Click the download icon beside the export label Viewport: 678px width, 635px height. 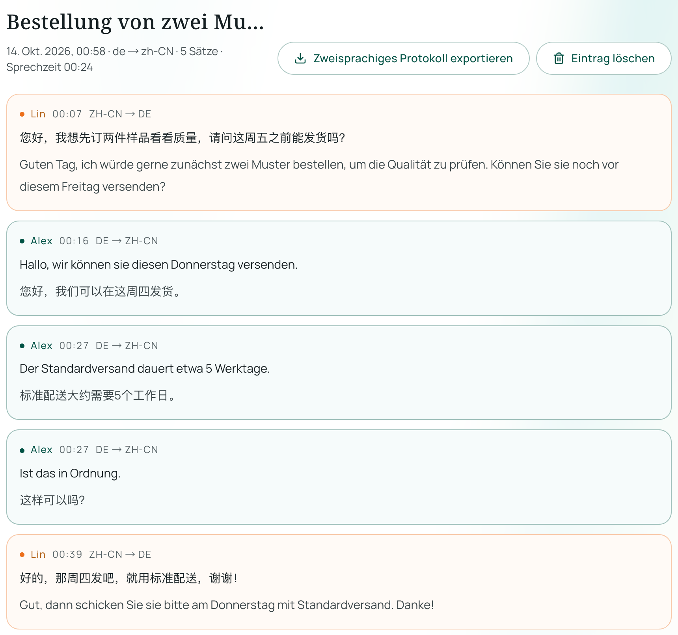pos(300,58)
